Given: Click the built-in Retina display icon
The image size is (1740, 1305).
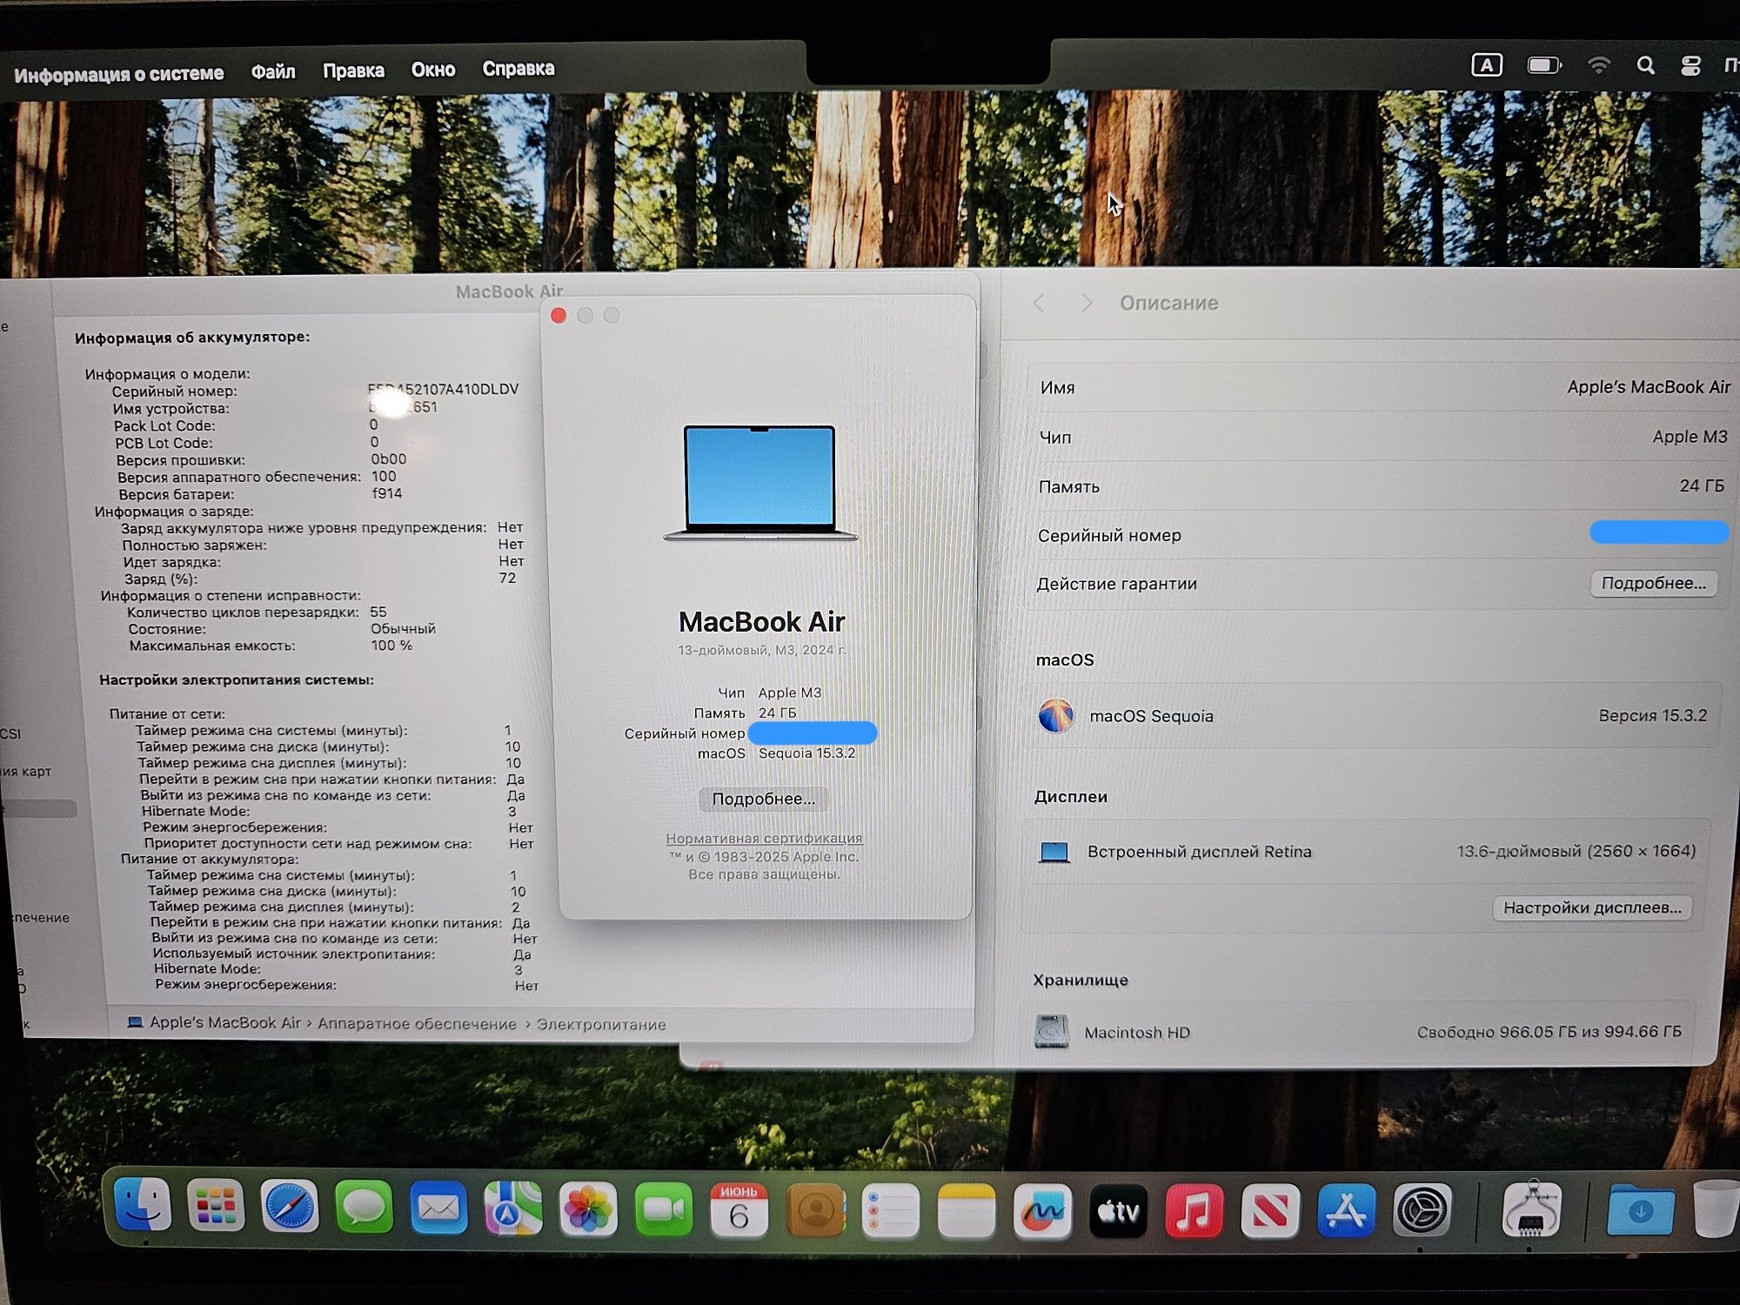Looking at the screenshot, I should pos(1054,852).
